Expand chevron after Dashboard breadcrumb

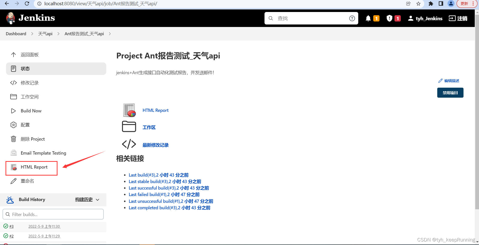(x=32, y=34)
